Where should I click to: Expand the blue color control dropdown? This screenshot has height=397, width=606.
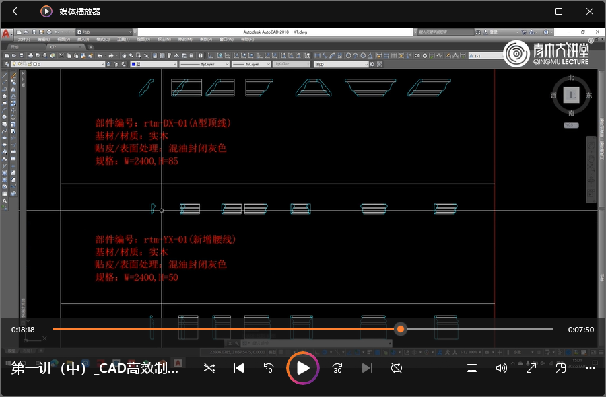pos(174,64)
